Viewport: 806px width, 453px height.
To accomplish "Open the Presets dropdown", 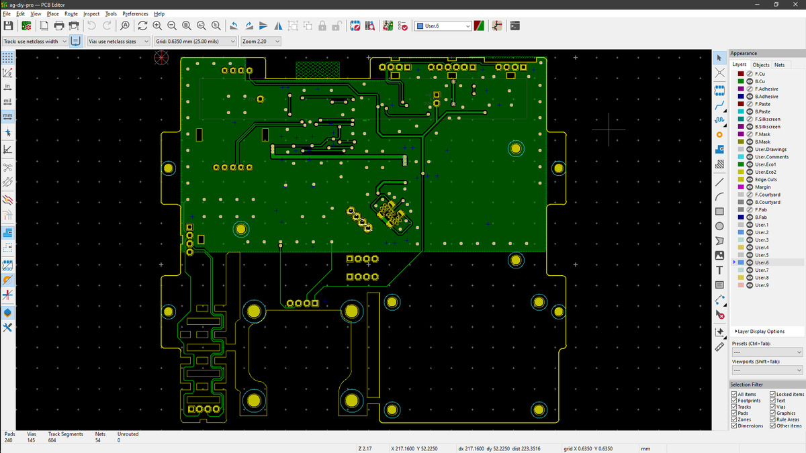I will click(767, 352).
